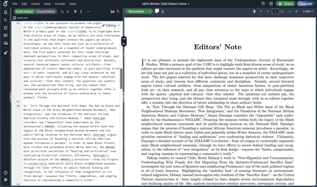Click line number 66 in gutter
Image resolution: width=317 pixels, height=187 pixels.
tap(18, 23)
